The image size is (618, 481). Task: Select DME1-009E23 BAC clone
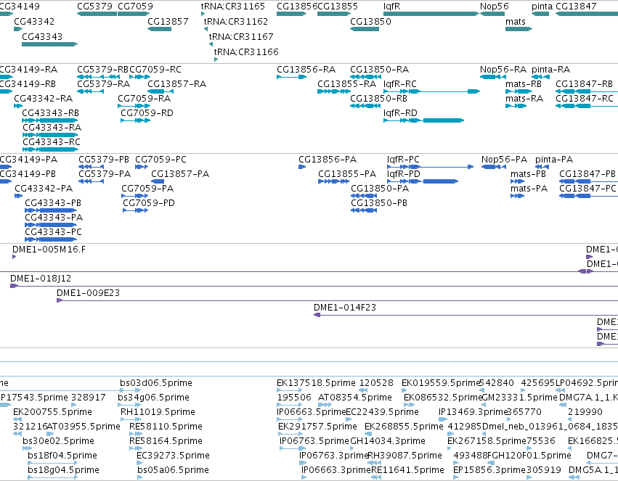coord(338,301)
